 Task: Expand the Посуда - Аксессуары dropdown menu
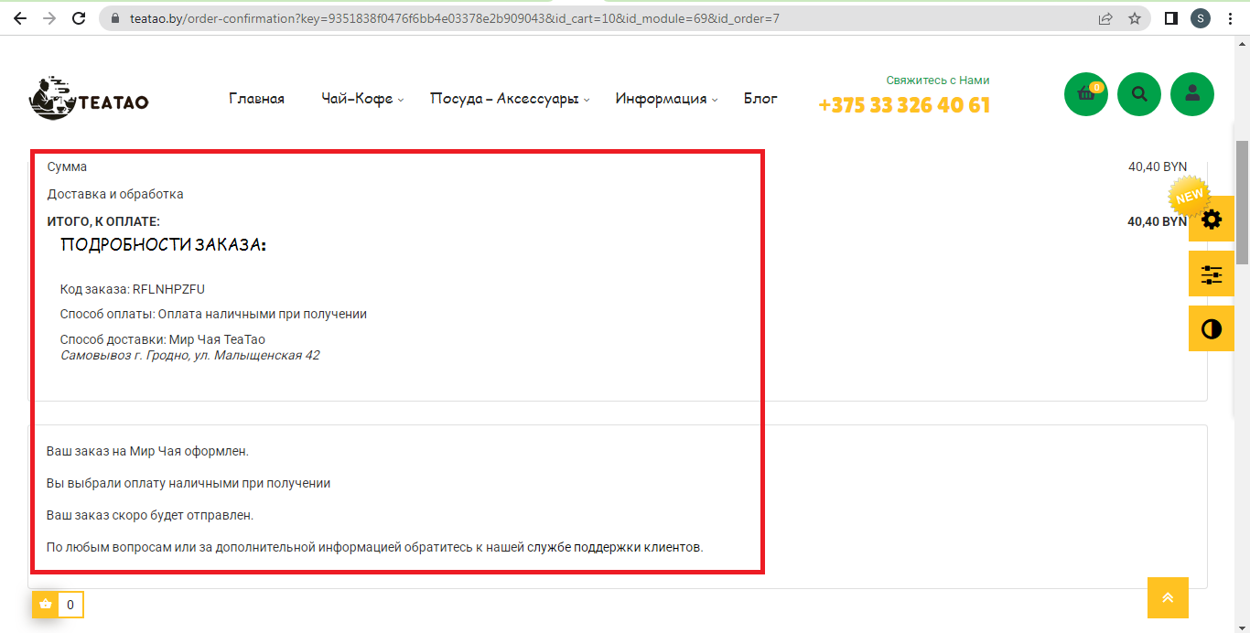pyautogui.click(x=509, y=99)
